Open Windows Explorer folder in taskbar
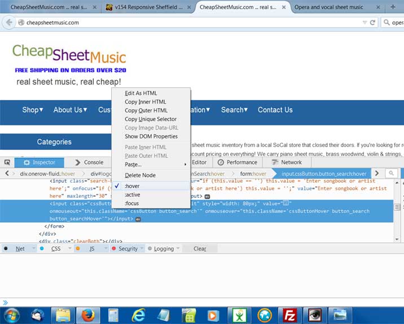The width and height of the screenshot is (404, 324). click(x=63, y=316)
